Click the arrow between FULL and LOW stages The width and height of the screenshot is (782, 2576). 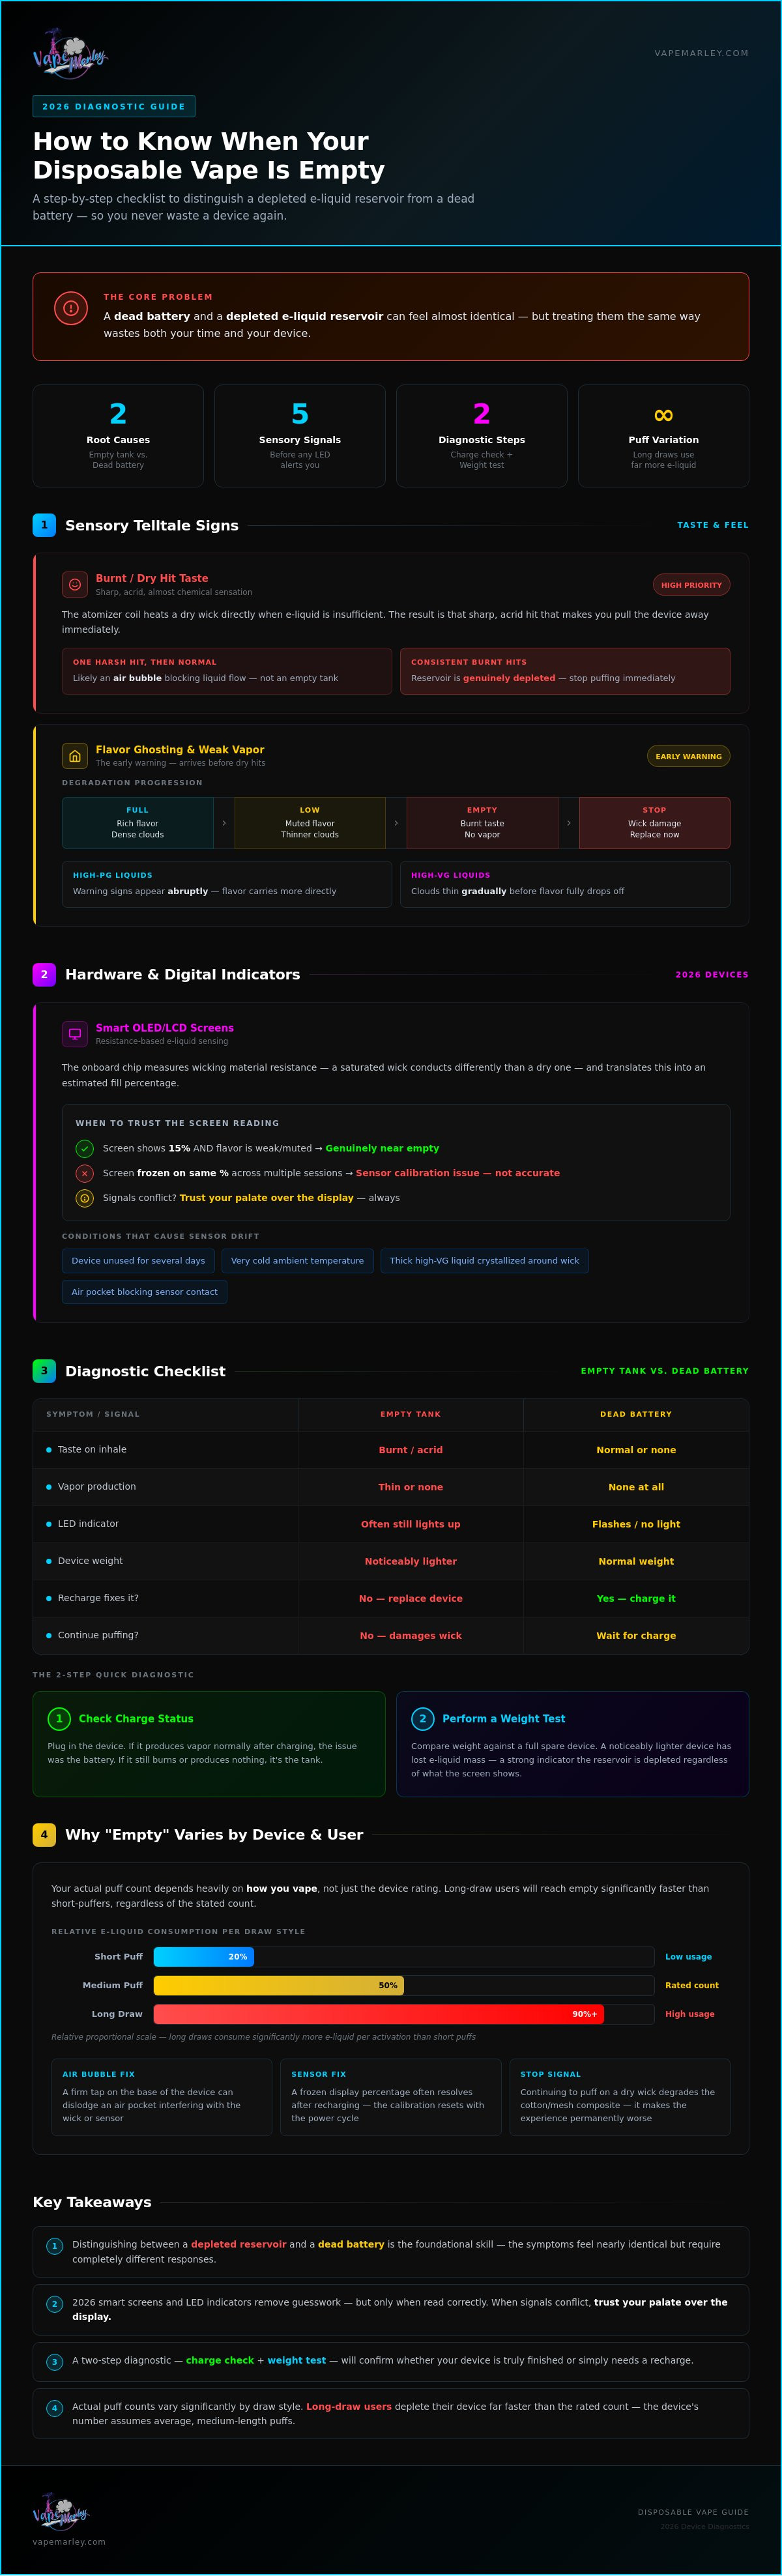pyautogui.click(x=224, y=823)
